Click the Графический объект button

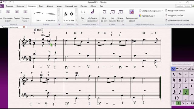(132, 15)
